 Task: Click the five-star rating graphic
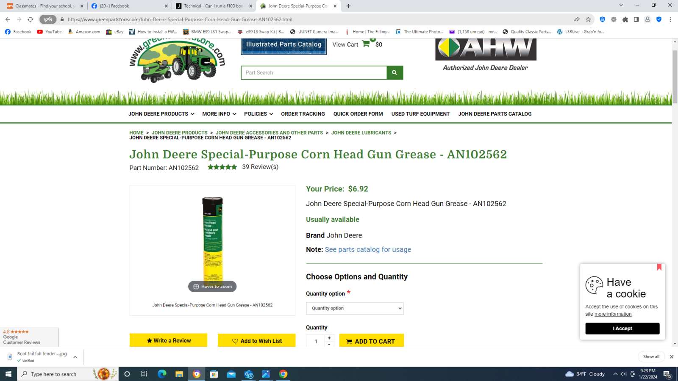[x=222, y=167]
